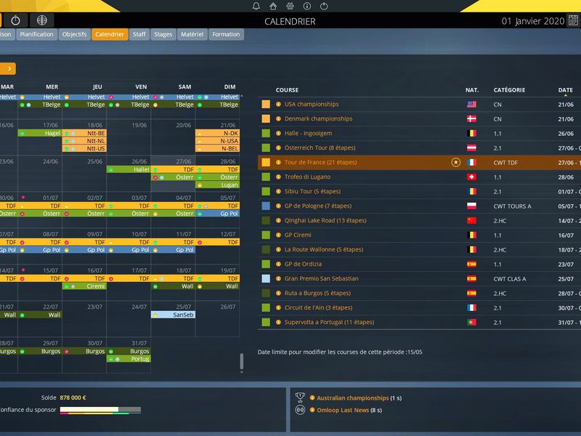This screenshot has width=581, height=436.
Task: Click the calendar vertical scrollbar handle
Action: (x=242, y=360)
